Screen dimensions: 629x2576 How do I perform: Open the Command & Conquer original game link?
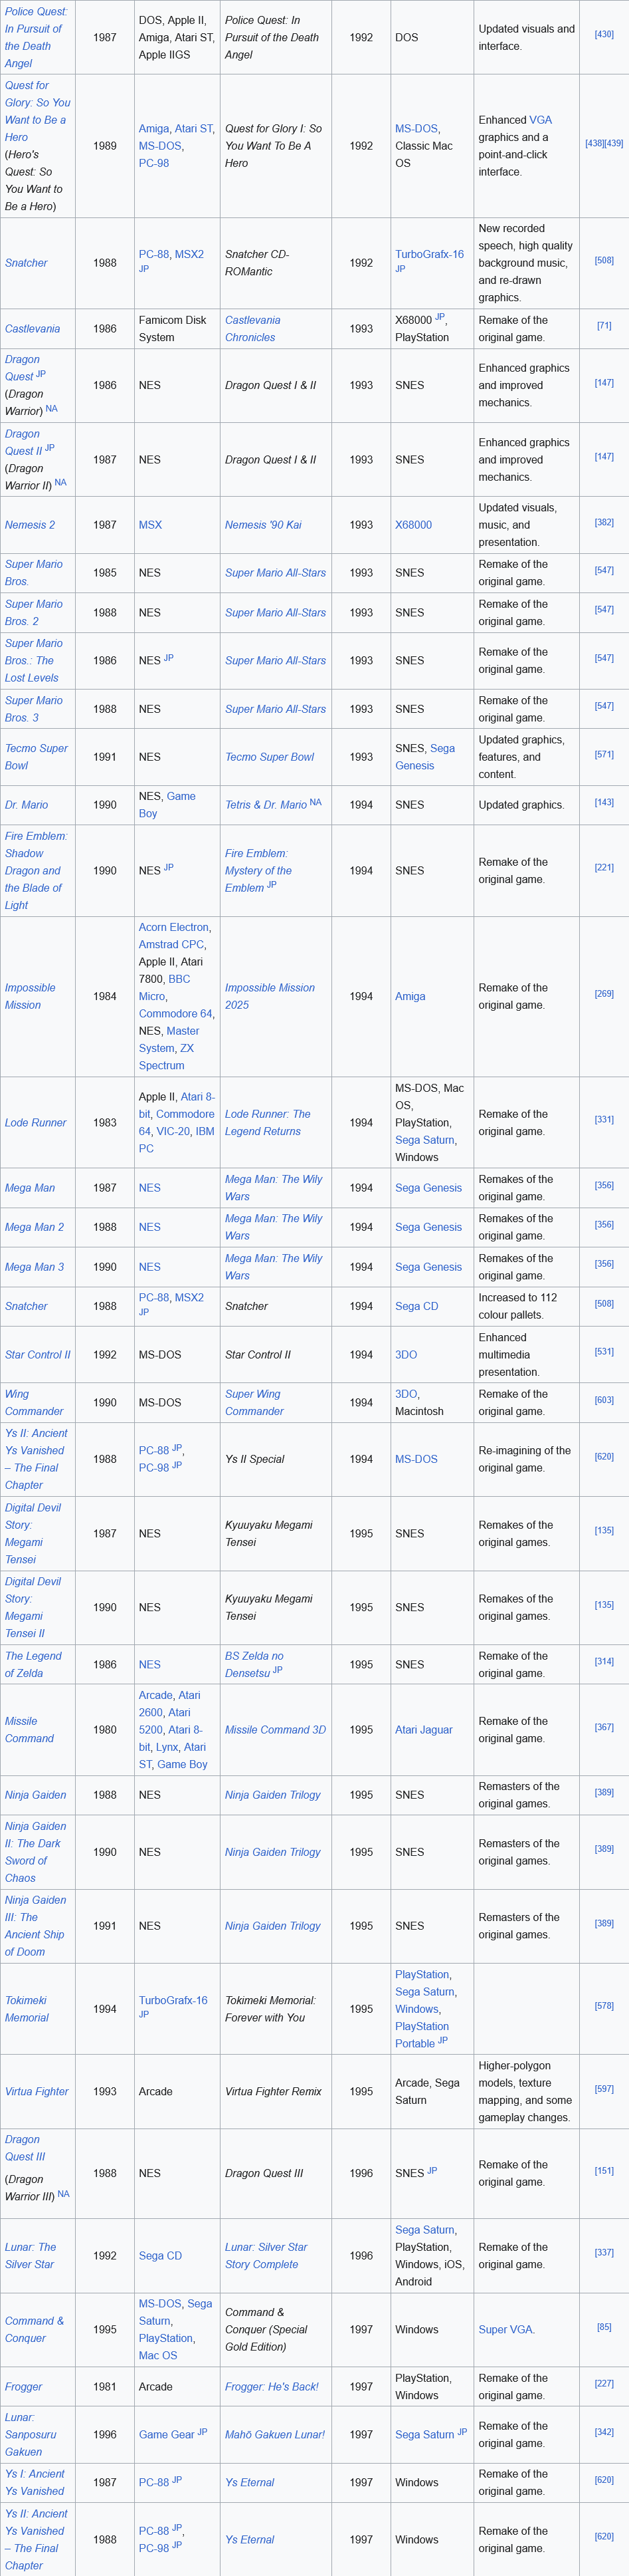(x=34, y=2329)
